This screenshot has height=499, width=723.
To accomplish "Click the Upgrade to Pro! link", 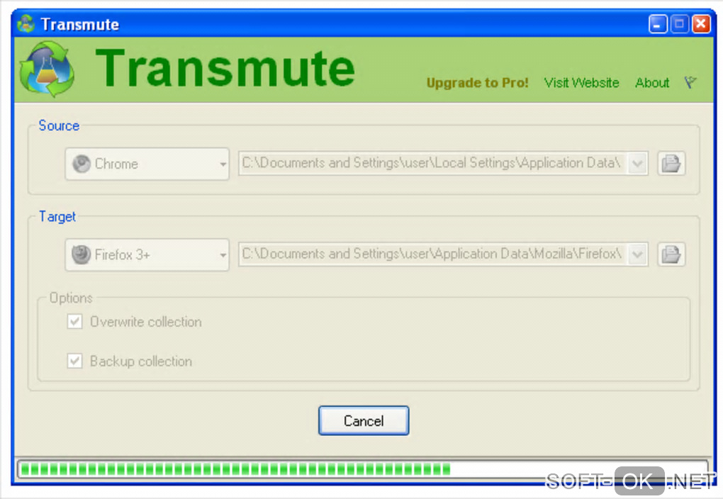I will (477, 82).
